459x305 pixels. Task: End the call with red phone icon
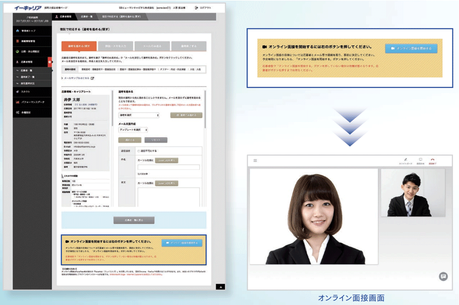point(432,160)
